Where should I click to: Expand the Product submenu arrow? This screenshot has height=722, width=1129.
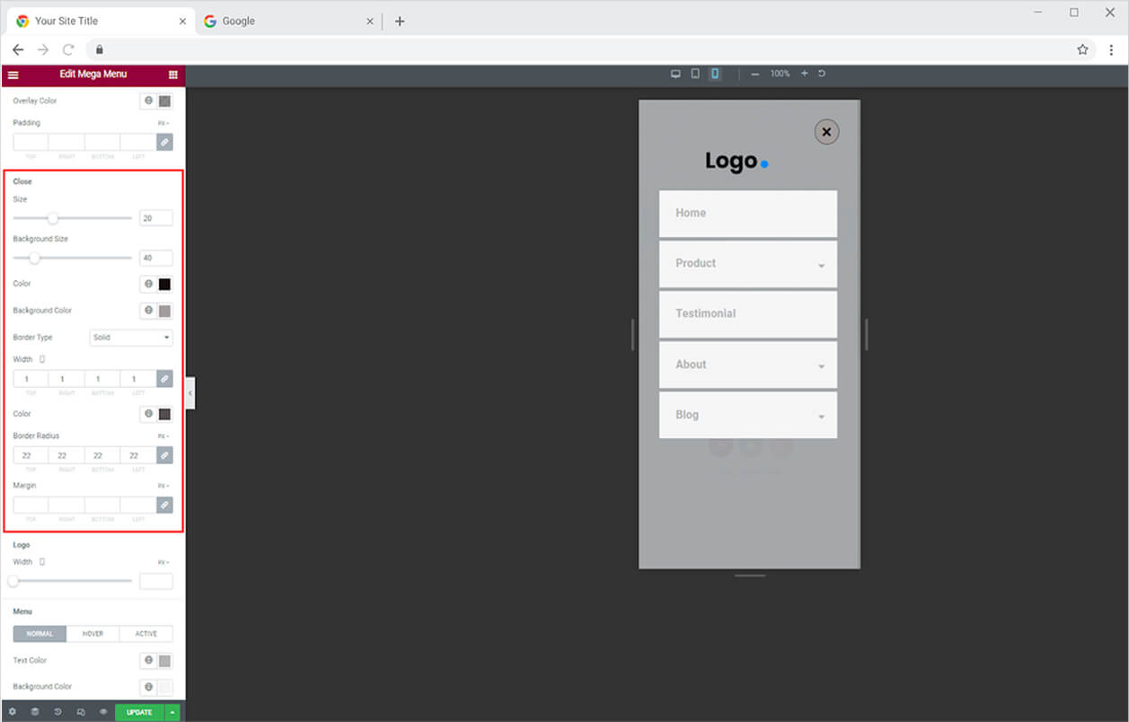click(x=821, y=266)
